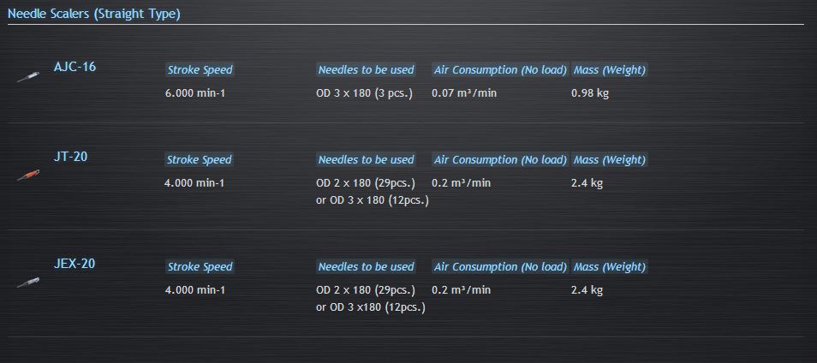Click Air Consumption (No load) label for AJC-16
The image size is (817, 363).
click(500, 70)
